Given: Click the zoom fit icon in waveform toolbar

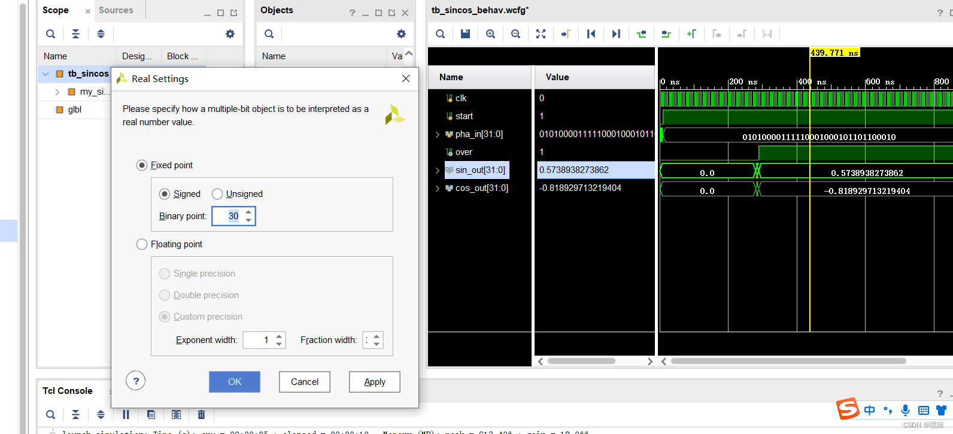Looking at the screenshot, I should tap(541, 34).
